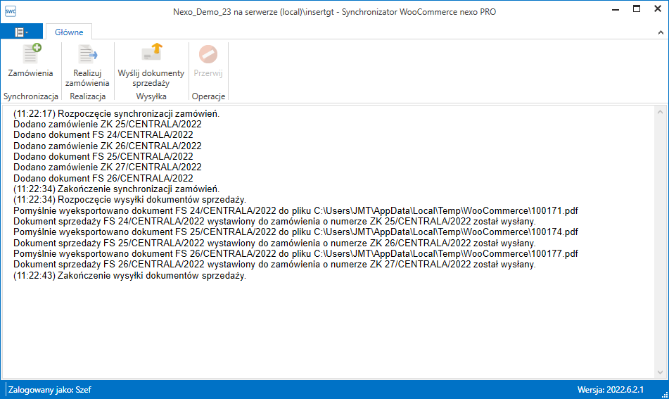Image resolution: width=669 pixels, height=399 pixels.
Task: Click log line 'Dodano dokument FS 24/CENTRALA/2022'
Action: [x=103, y=135]
